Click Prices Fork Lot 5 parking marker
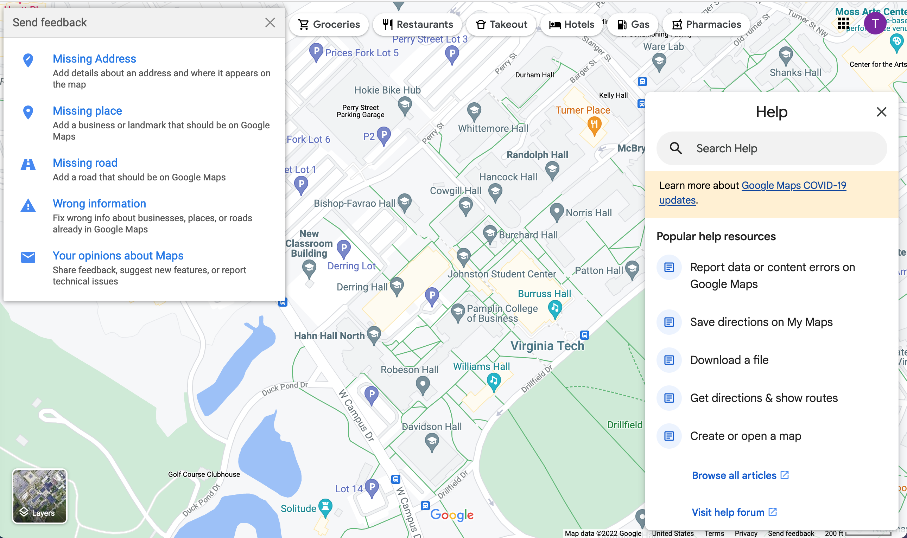Screen dimensions: 907x538 pyautogui.click(x=316, y=52)
